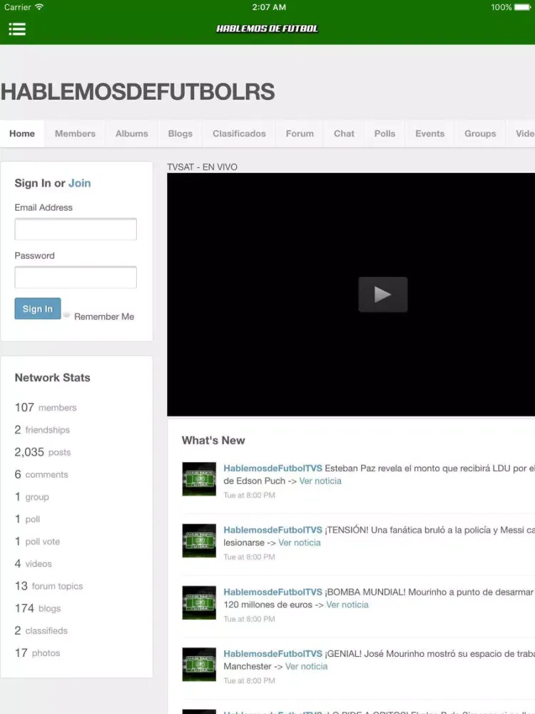
Task: Click the 4 videos stat
Action: tap(34, 563)
